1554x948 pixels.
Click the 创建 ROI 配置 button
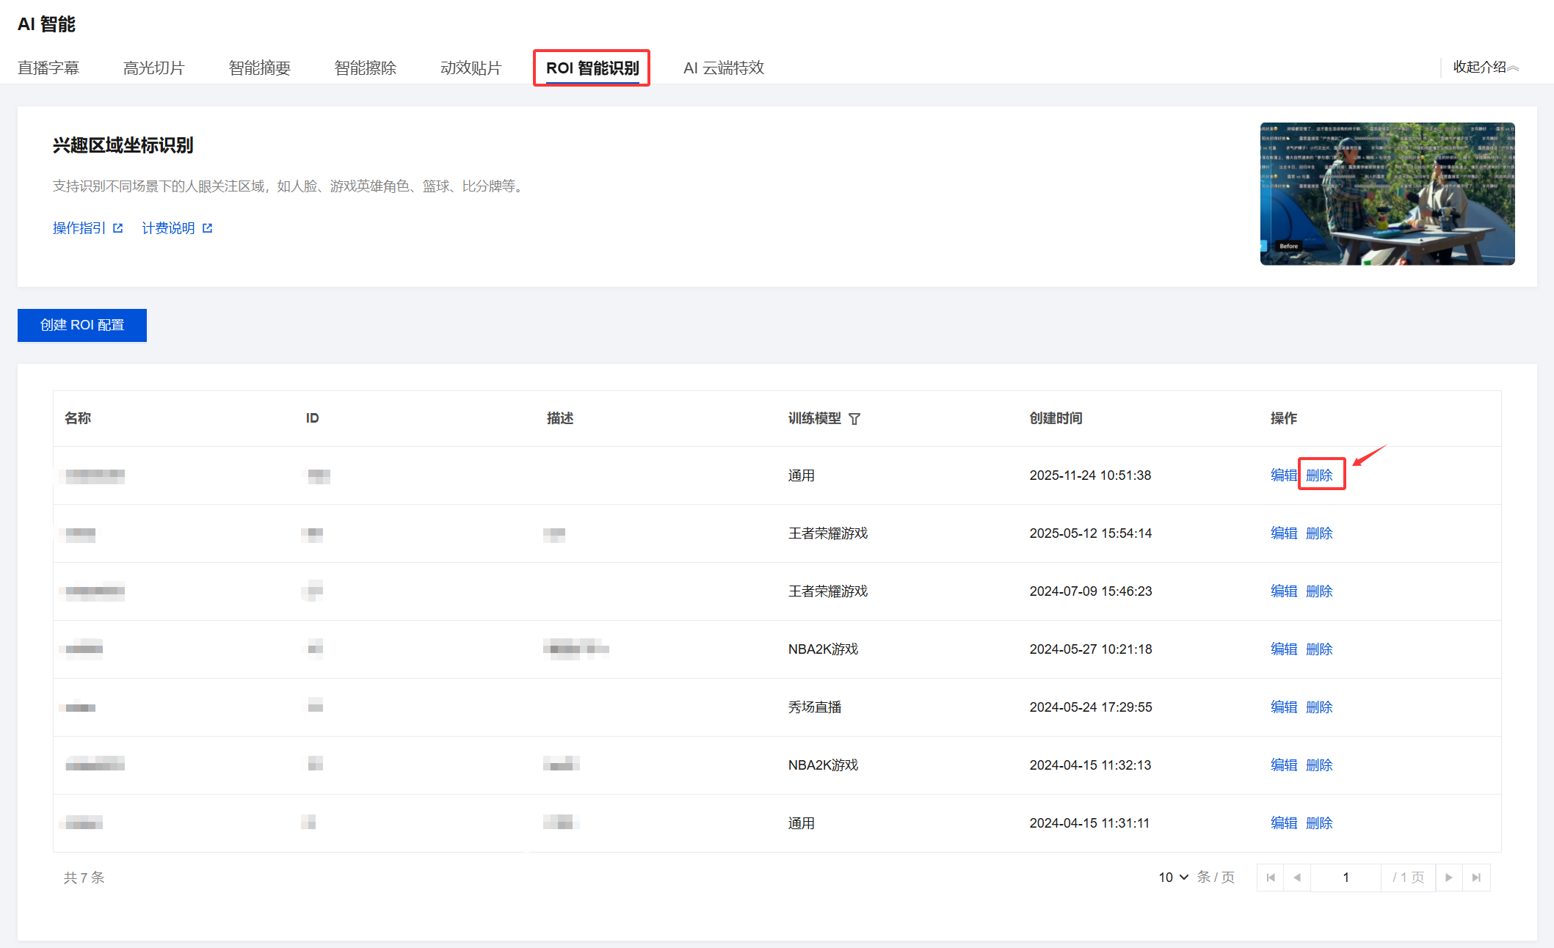point(82,325)
